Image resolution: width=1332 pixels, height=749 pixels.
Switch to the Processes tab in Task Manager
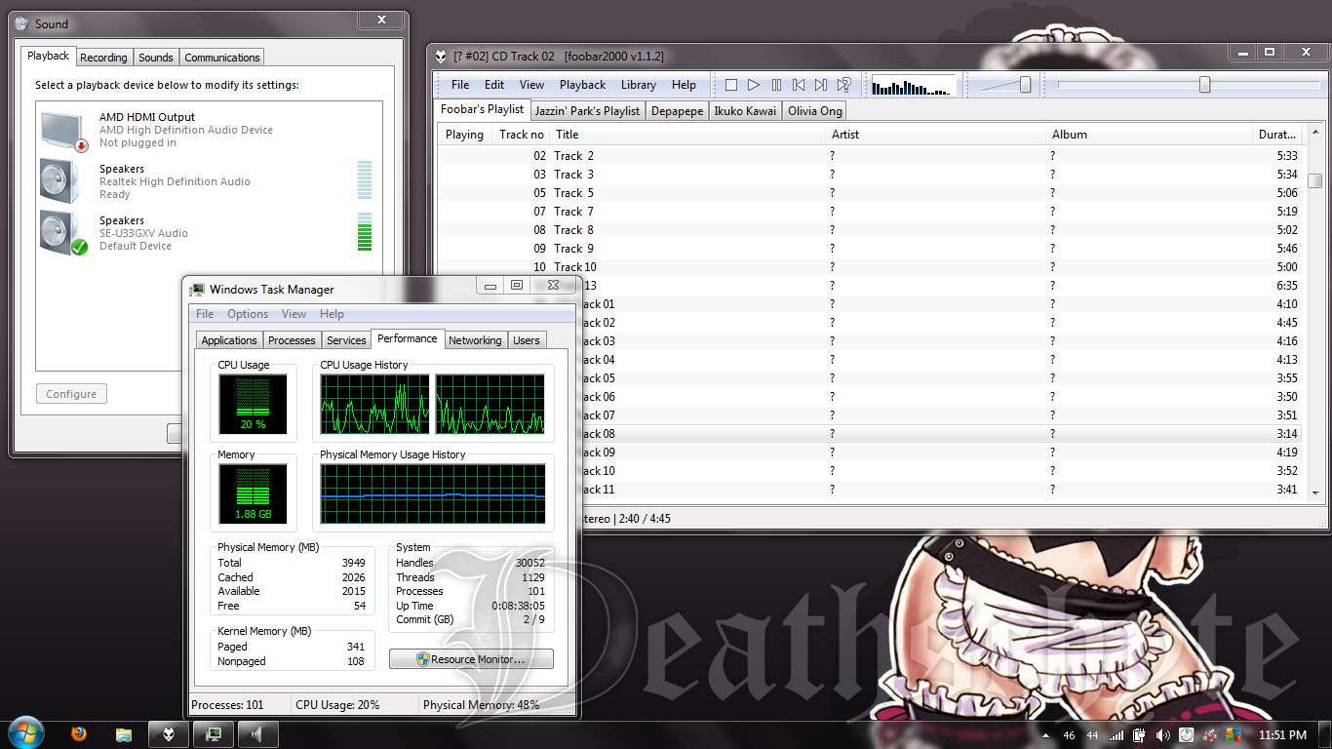[292, 340]
